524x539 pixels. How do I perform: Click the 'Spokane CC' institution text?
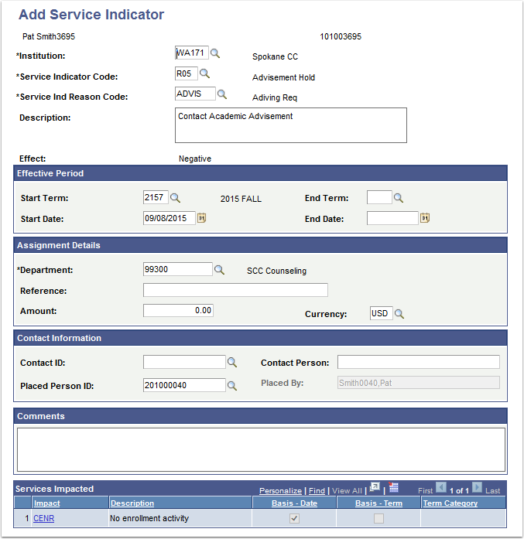pyautogui.click(x=275, y=56)
